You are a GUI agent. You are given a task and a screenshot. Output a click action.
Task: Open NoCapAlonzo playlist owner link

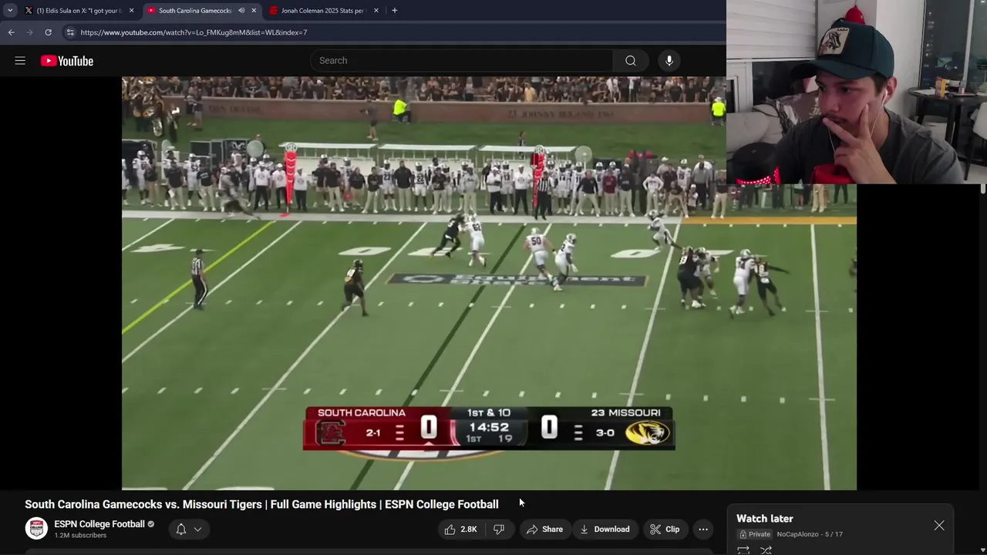pyautogui.click(x=797, y=534)
